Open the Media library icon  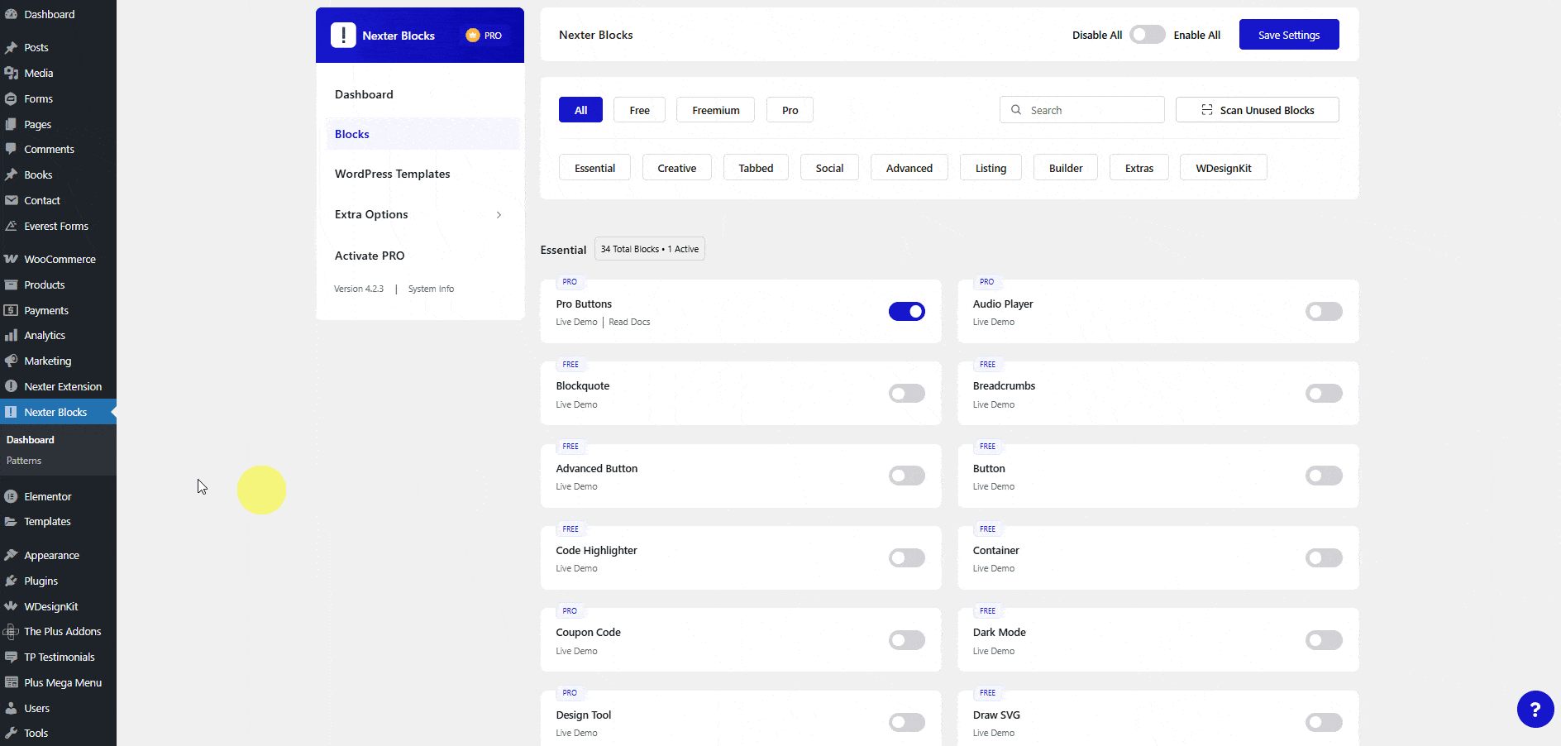[x=12, y=73]
